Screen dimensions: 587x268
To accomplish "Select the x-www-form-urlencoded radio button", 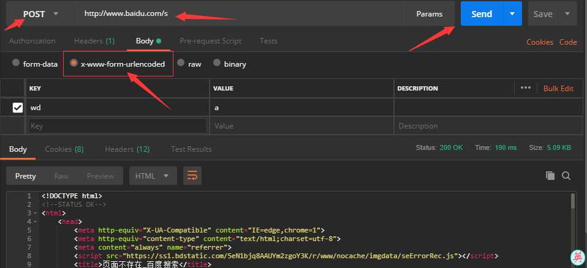I will coord(74,63).
